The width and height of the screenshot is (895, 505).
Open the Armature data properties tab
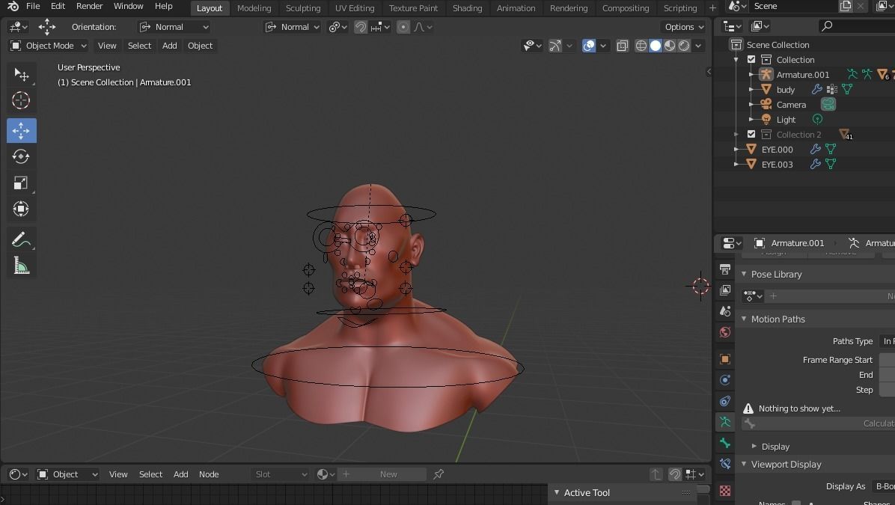coord(725,422)
